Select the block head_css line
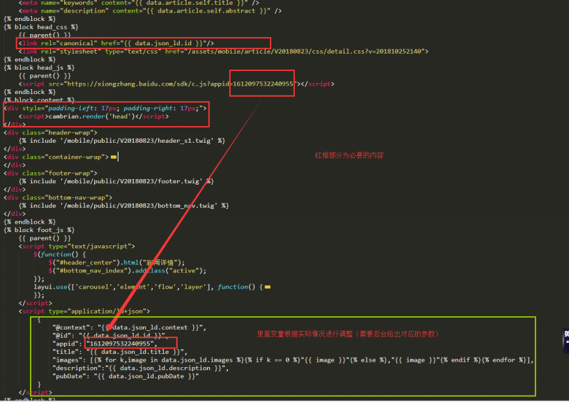Screen dimensions: 569x402 pos(41,27)
